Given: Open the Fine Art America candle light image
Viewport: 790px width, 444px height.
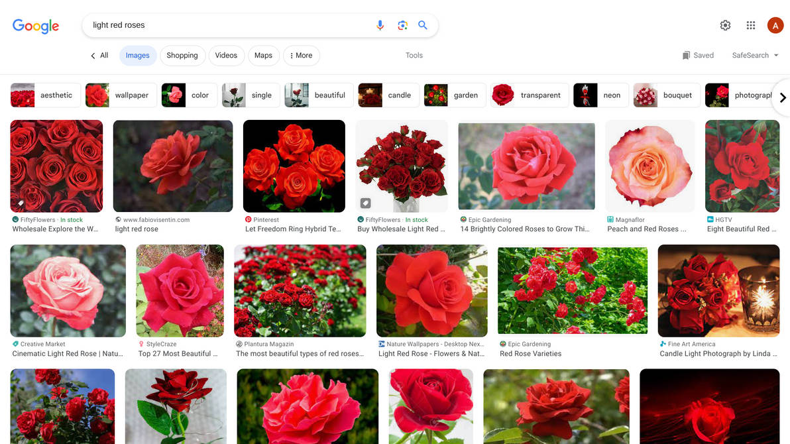Looking at the screenshot, I should pyautogui.click(x=718, y=291).
